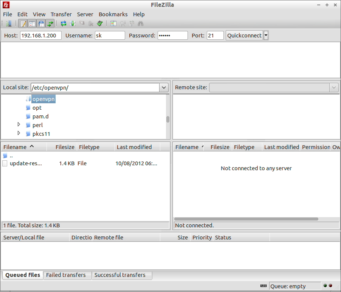Image resolution: width=341 pixels, height=292 pixels.
Task: Open the View menu
Action: [x=39, y=14]
